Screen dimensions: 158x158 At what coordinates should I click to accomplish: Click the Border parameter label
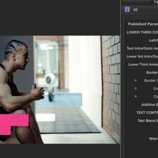152,72
